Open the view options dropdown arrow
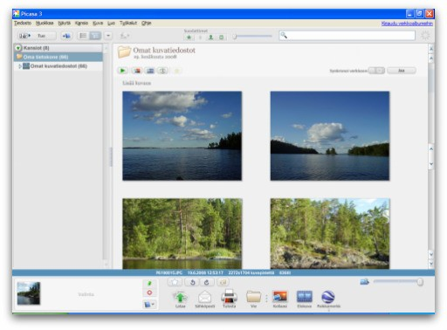Screen dimensions: 447x330 pos(108,36)
